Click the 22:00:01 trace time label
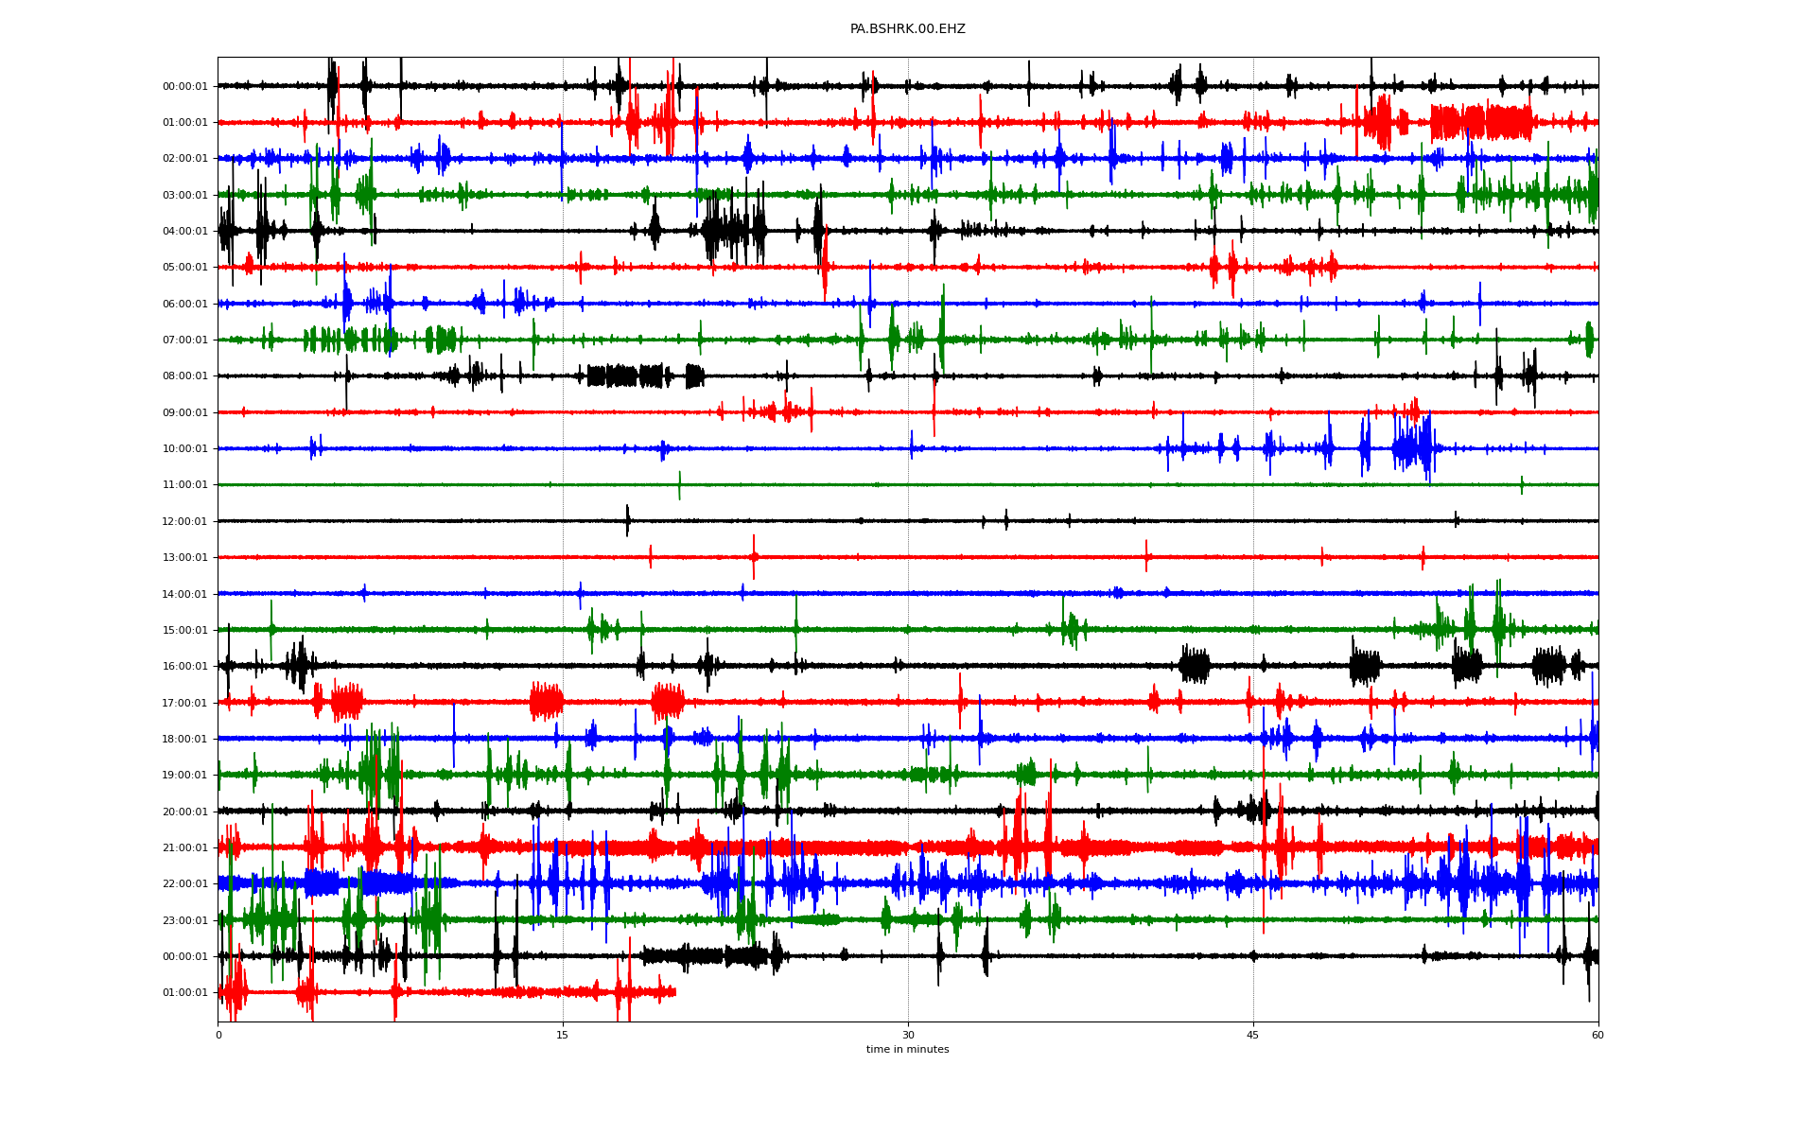1816x1135 pixels. 184,884
